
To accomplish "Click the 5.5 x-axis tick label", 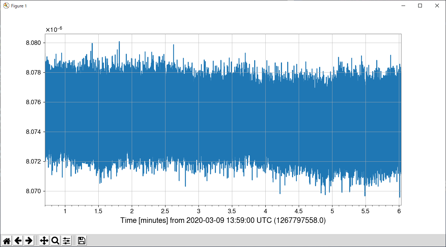I will coord(365,211).
